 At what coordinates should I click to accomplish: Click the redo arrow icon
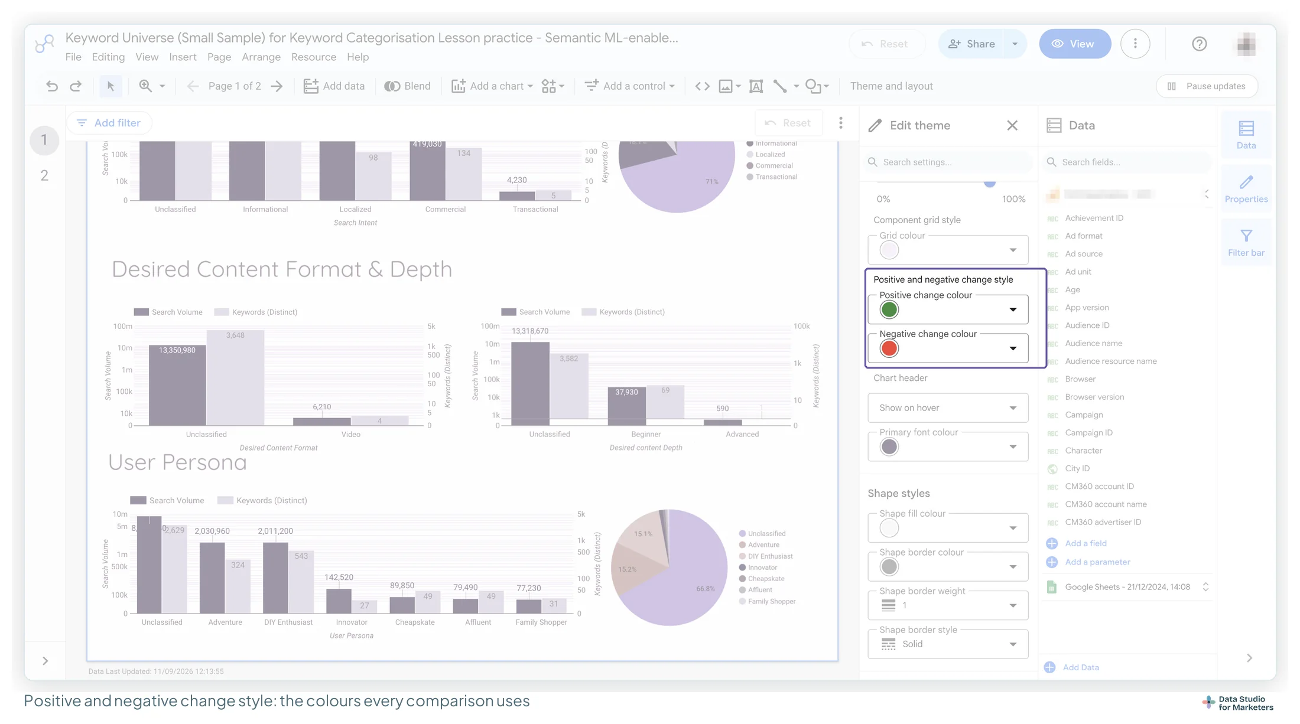tap(76, 86)
